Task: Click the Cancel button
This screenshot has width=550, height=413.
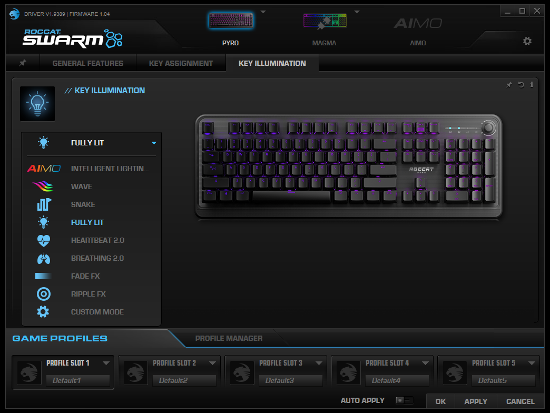Action: tap(520, 401)
